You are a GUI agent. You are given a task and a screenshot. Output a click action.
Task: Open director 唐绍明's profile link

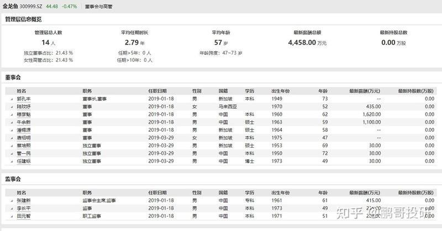tap(24, 138)
